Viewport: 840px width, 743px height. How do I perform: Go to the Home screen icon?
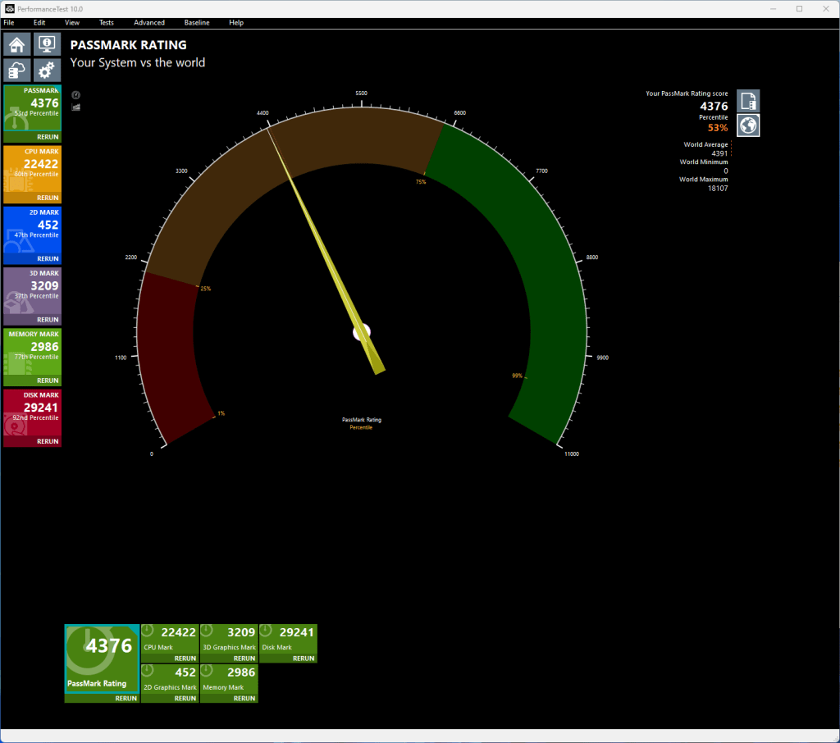click(x=16, y=44)
